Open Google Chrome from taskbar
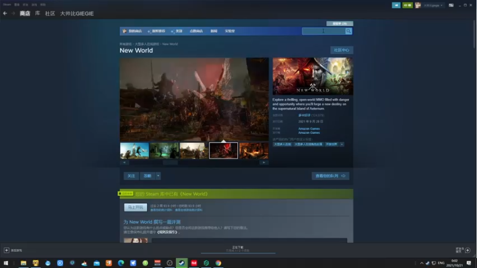This screenshot has height=268, width=477. pos(218,263)
